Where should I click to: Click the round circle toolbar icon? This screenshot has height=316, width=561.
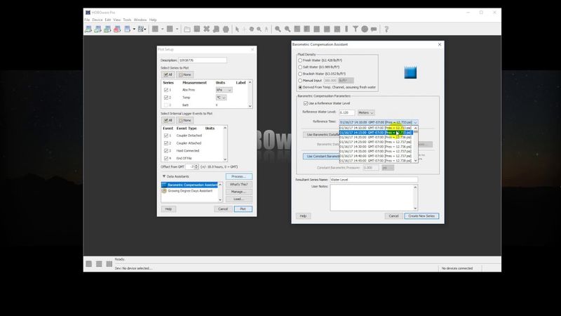(365, 29)
